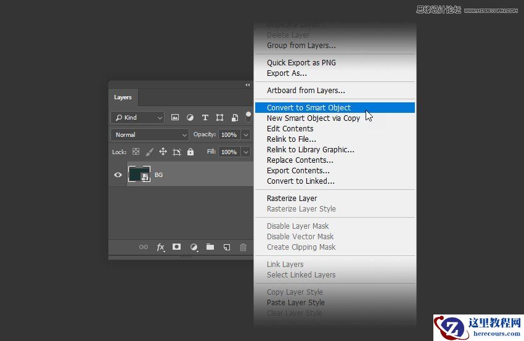Create a new group folder icon
524x341 pixels.
pyautogui.click(x=210, y=247)
